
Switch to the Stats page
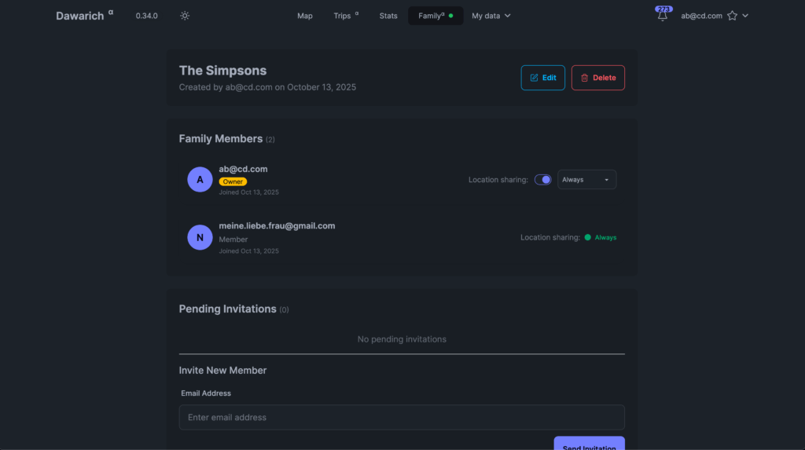[x=388, y=16]
